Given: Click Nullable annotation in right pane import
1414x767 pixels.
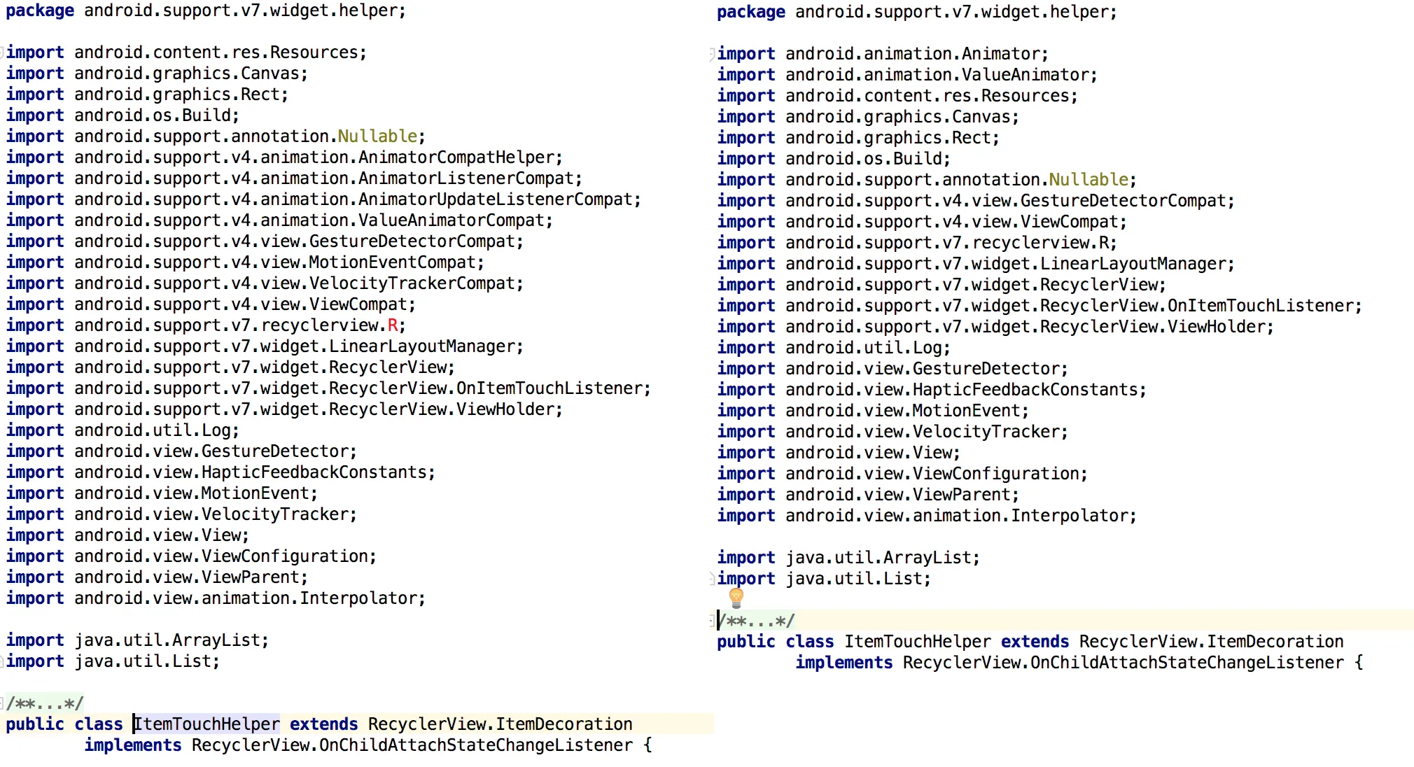Looking at the screenshot, I should 1088,179.
